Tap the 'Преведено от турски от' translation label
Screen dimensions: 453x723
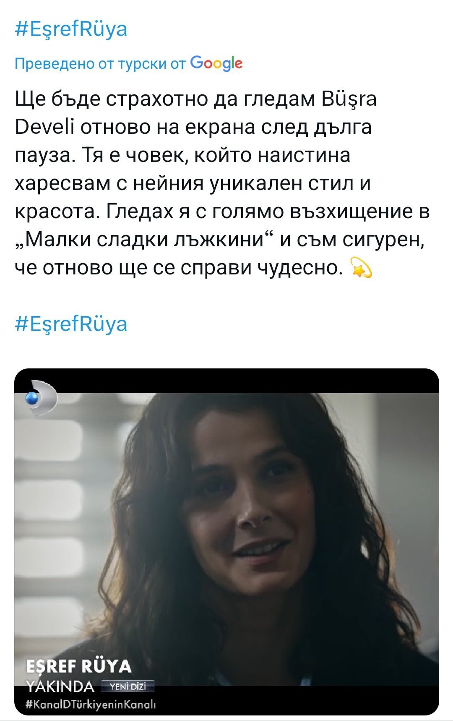[100, 64]
